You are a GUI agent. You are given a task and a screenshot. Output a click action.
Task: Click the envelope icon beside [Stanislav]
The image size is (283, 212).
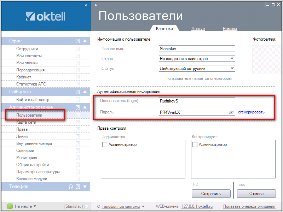(x=86, y=206)
